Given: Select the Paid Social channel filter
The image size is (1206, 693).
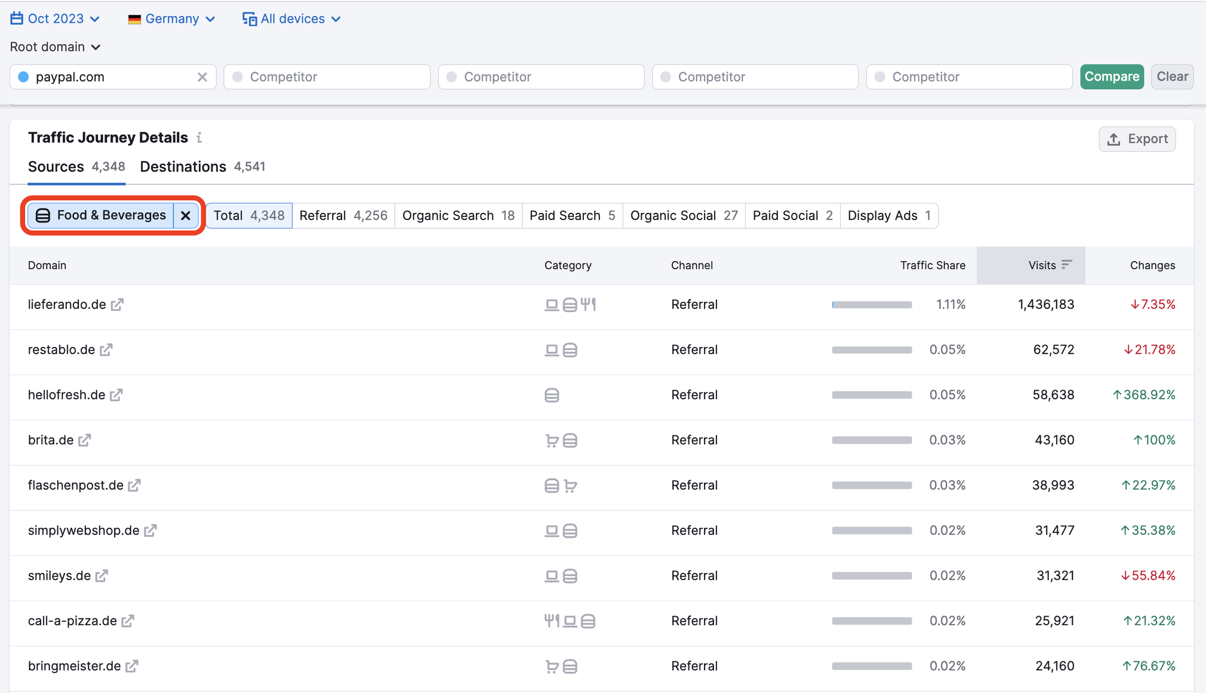Looking at the screenshot, I should click(x=793, y=215).
